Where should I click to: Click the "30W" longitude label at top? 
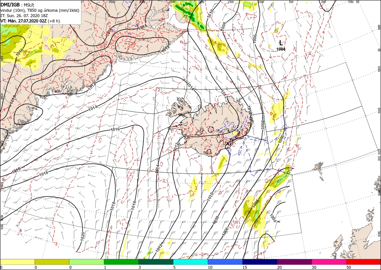142,2
